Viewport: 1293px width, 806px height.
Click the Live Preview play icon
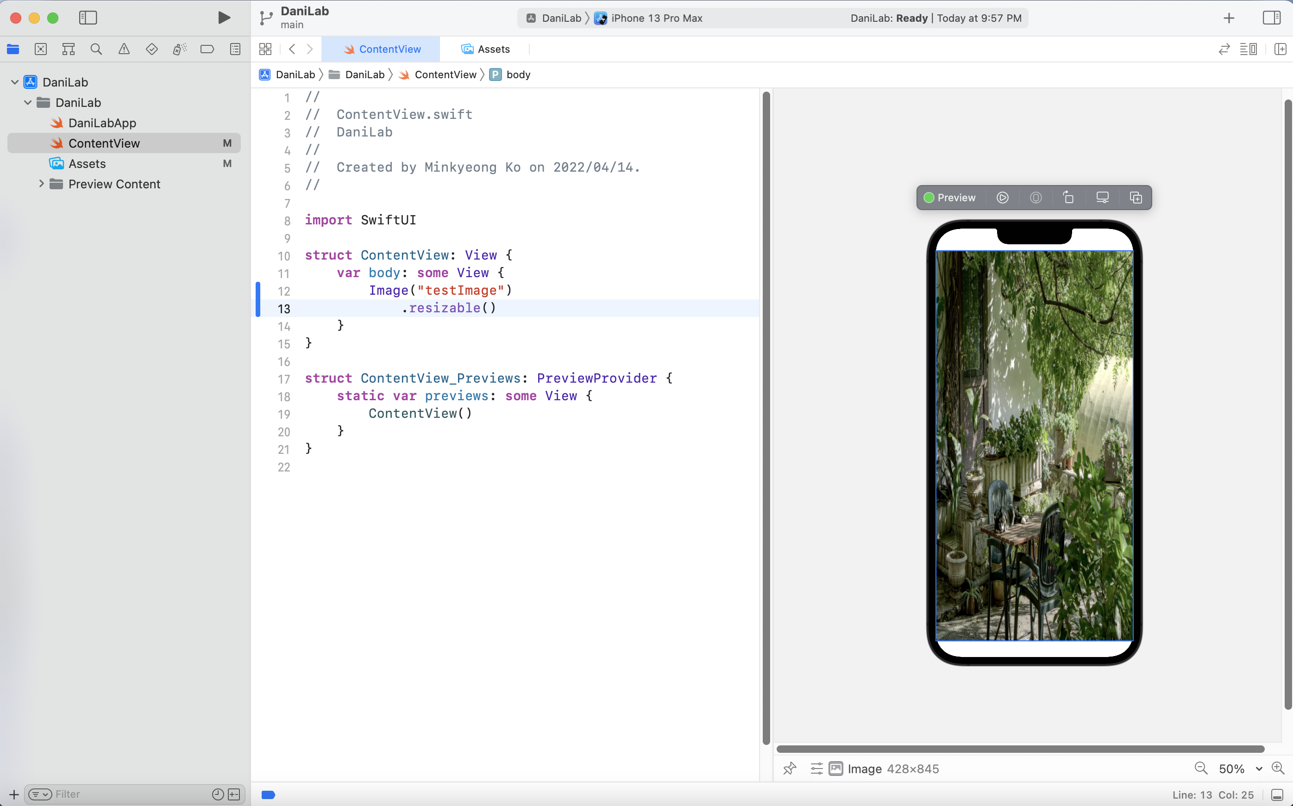[x=1002, y=198]
